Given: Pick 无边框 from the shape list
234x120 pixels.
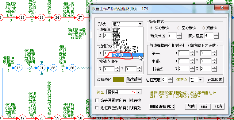Looking at the screenshot, I should [x=128, y=55].
